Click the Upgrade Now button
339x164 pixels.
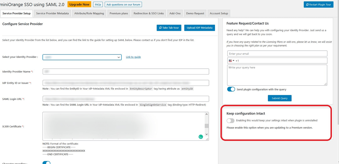click(x=79, y=4)
